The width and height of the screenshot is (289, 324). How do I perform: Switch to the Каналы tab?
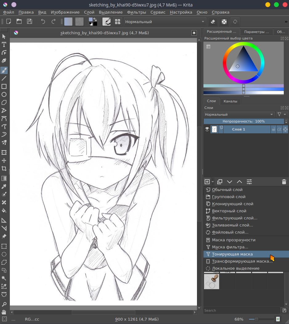click(x=230, y=101)
